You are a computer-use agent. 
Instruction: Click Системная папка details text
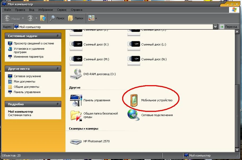pos(19,115)
